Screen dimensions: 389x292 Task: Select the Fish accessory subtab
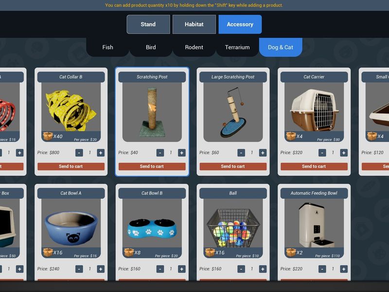click(107, 47)
